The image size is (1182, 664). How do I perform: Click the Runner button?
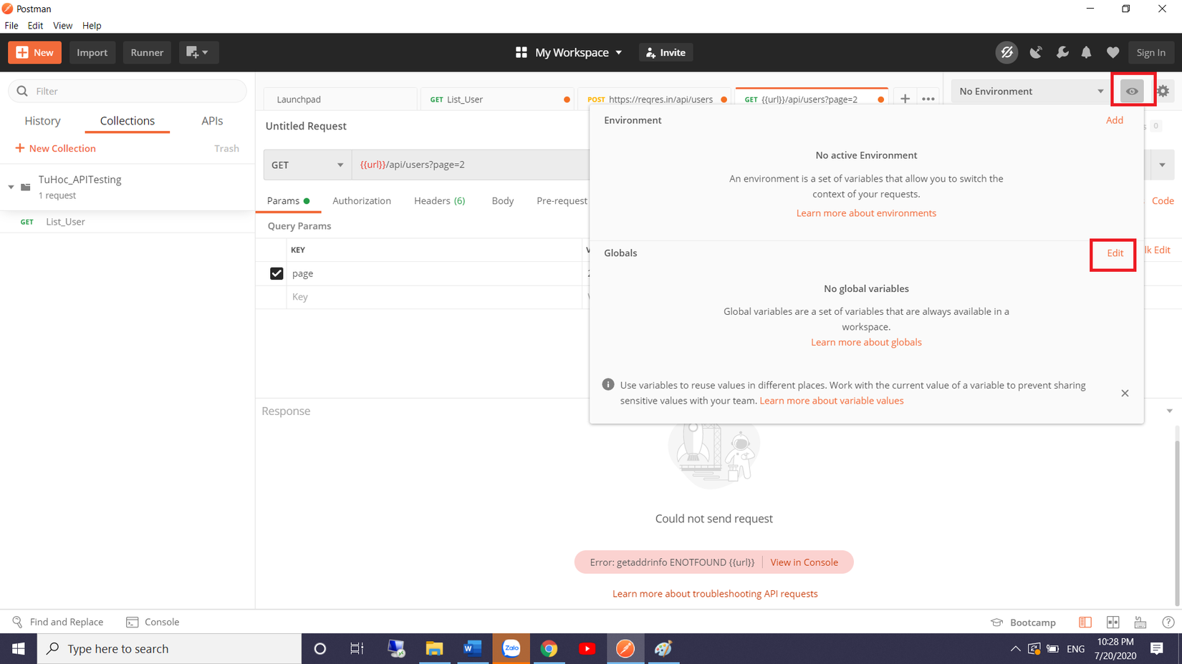pos(147,52)
